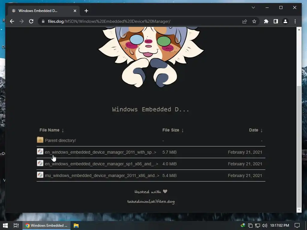Download en_windows_embedded_device_manager_2011_with_sp file
307x230 pixels.
coord(100,152)
